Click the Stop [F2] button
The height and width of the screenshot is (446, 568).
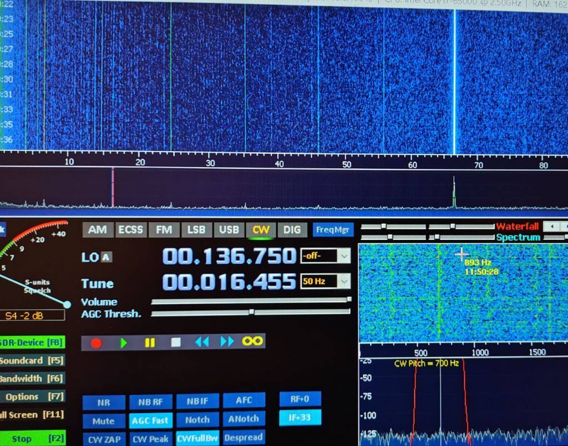pyautogui.click(x=32, y=438)
